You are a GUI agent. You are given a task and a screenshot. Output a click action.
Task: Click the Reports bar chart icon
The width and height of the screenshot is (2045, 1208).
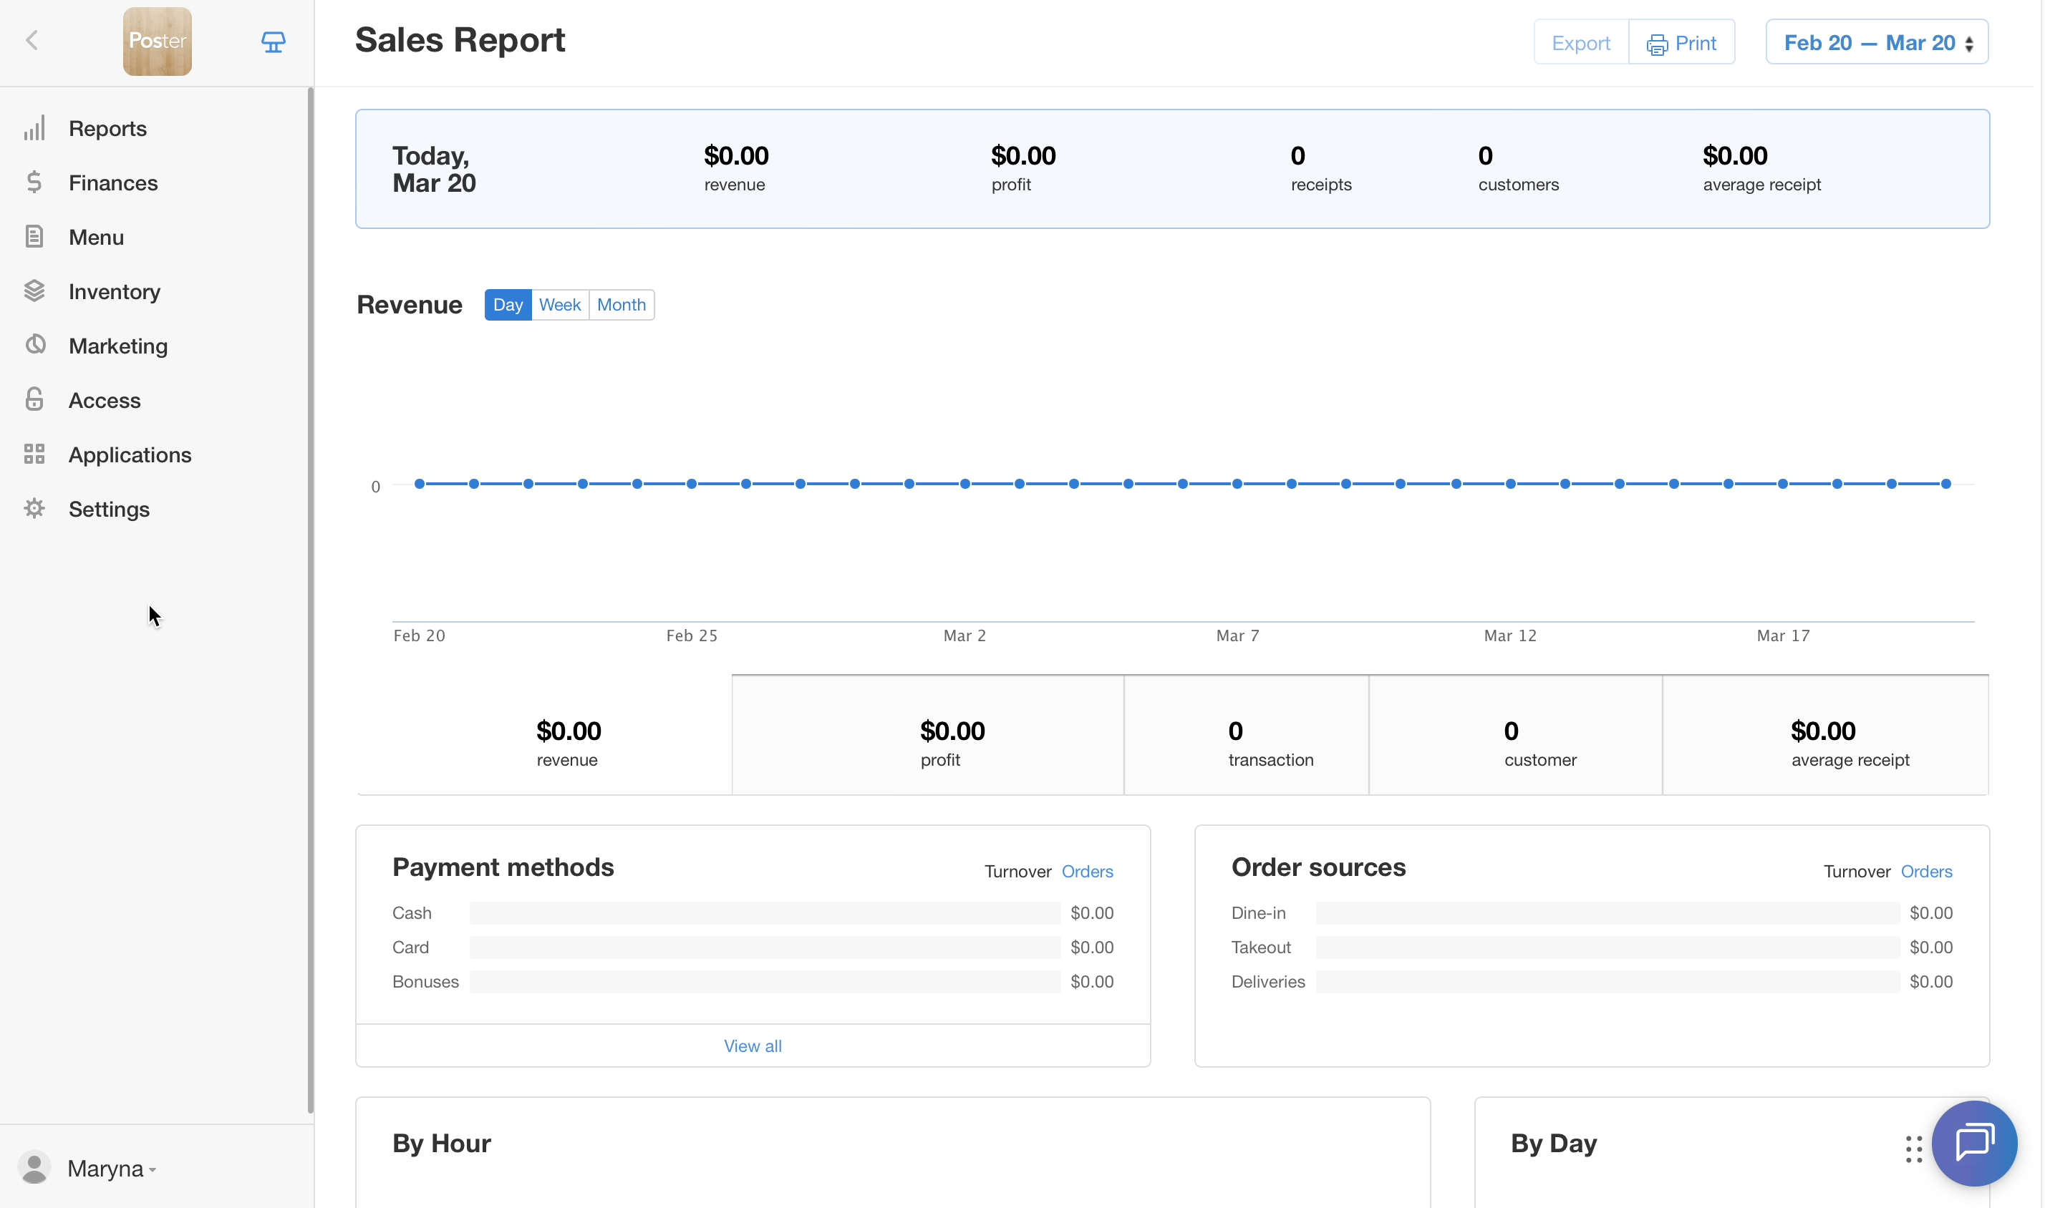click(34, 129)
